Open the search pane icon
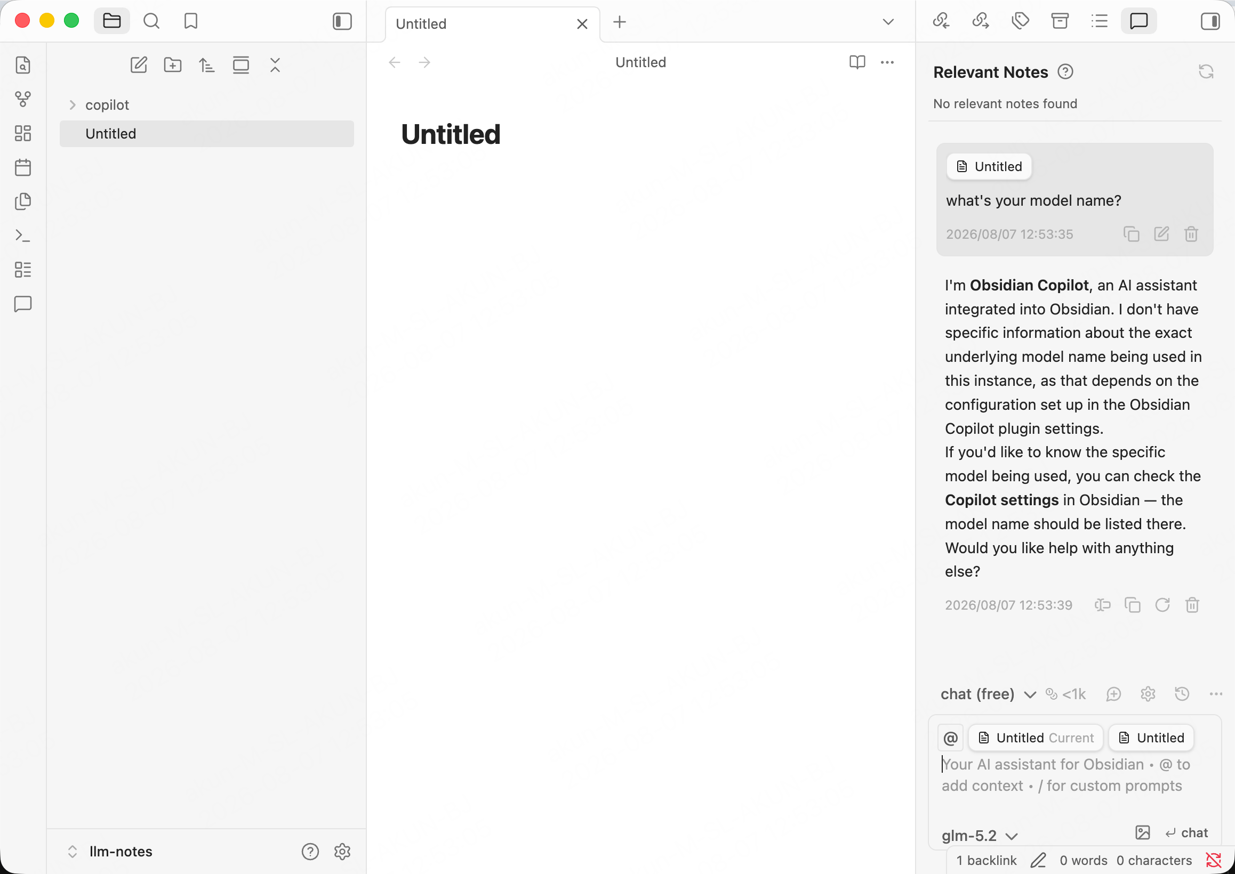Image resolution: width=1235 pixels, height=874 pixels. pos(151,21)
